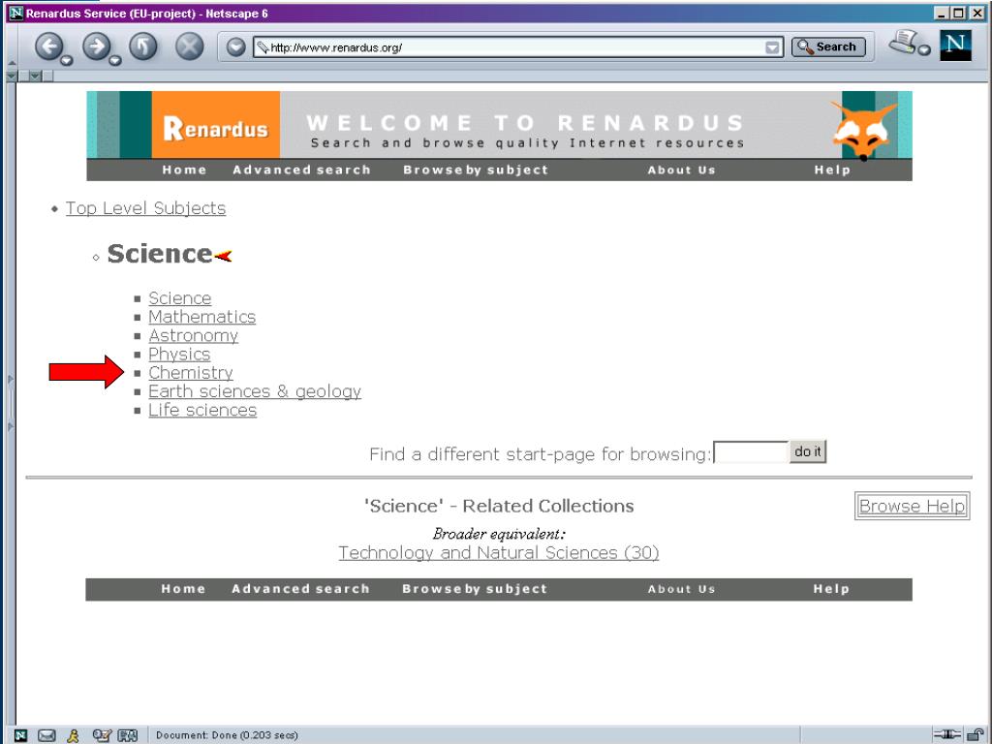Click the Top Level Subjects link
This screenshot has height=744, width=992.
[145, 208]
